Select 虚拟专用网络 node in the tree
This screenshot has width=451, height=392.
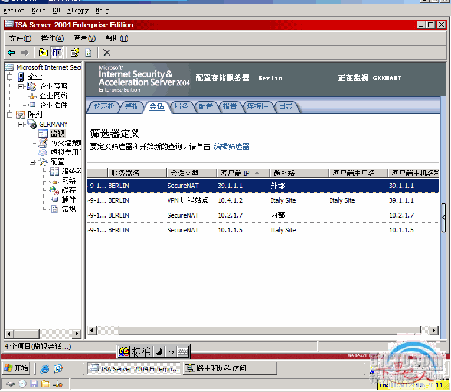(x=66, y=153)
